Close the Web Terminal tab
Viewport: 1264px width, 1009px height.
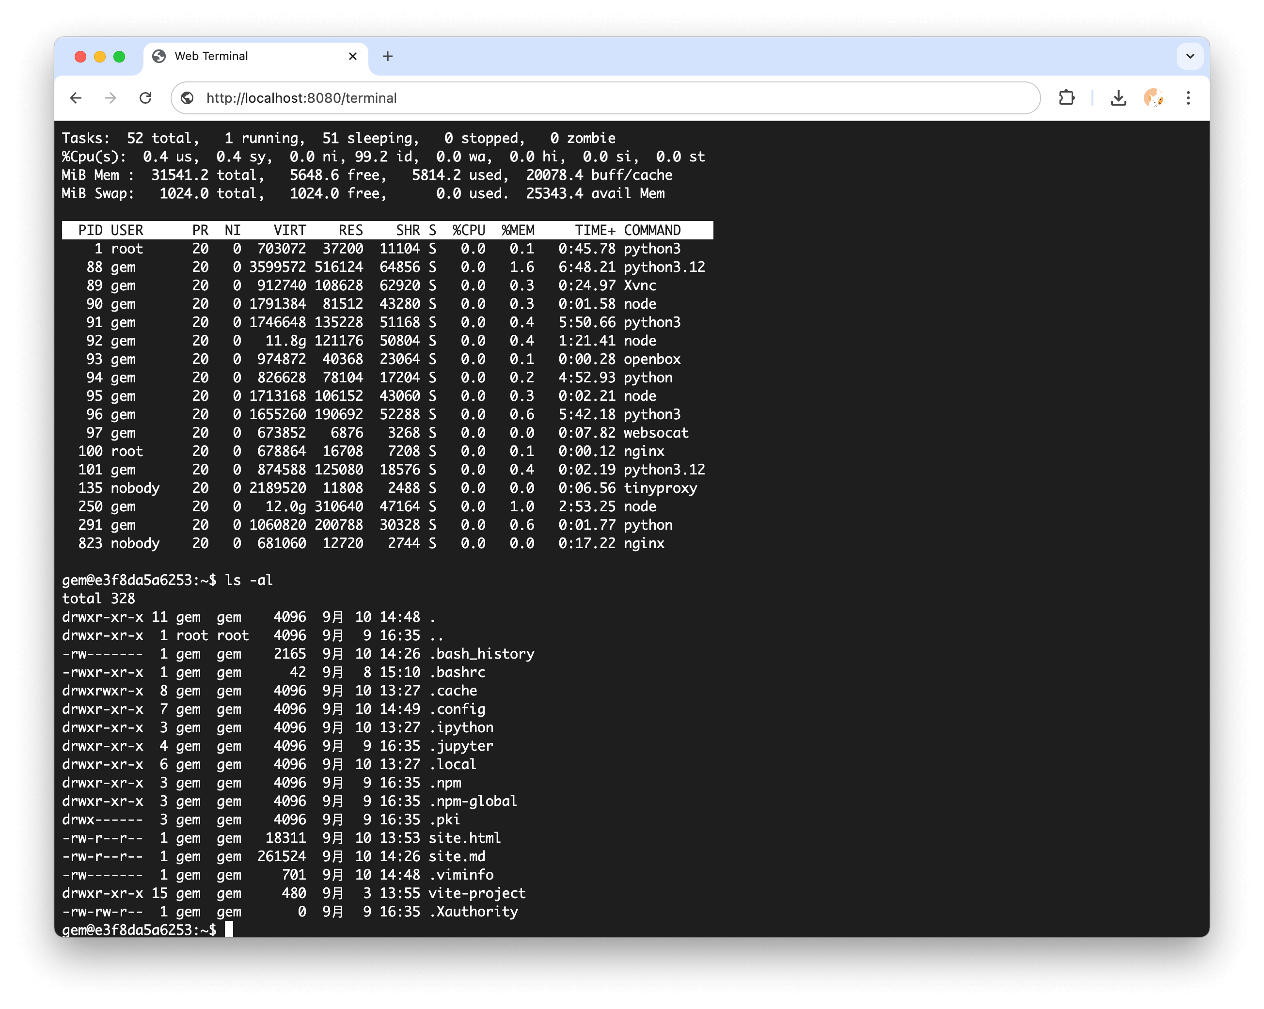[x=353, y=56]
